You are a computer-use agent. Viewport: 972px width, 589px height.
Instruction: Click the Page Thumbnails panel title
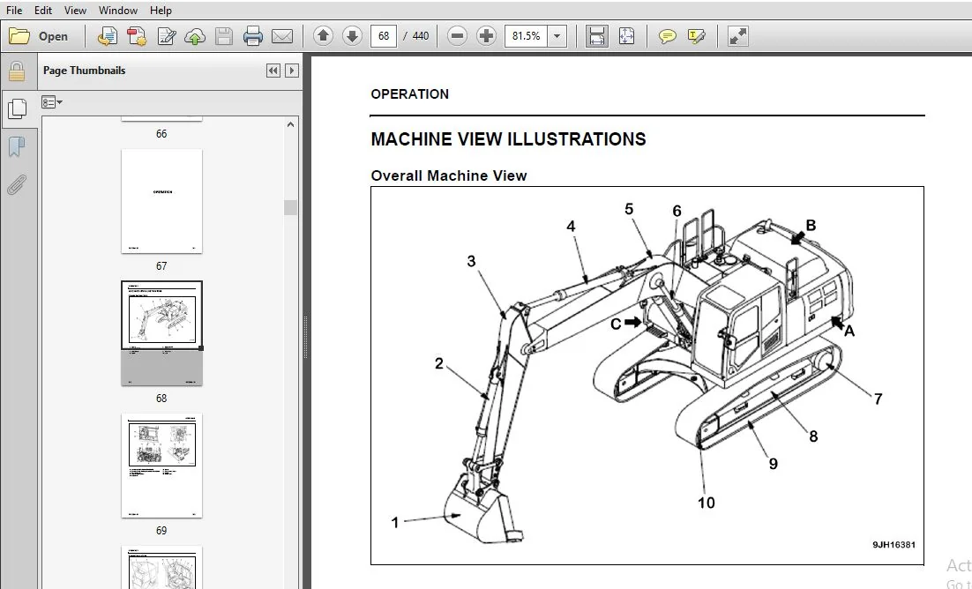(85, 71)
